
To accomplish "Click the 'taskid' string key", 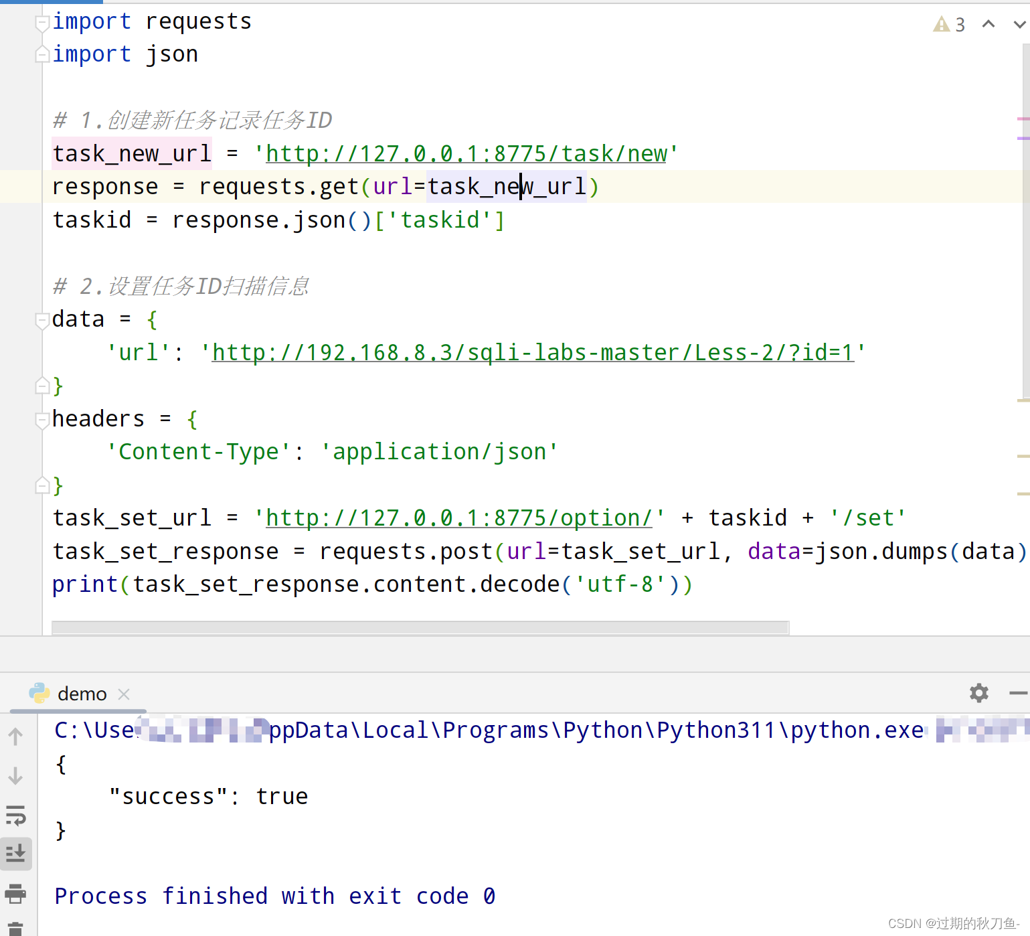I will pyautogui.click(x=440, y=220).
